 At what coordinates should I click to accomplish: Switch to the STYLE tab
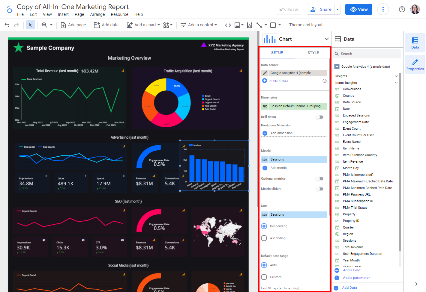[313, 52]
